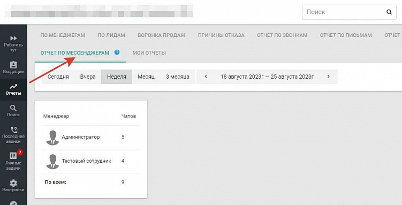This screenshot has width=402, height=205.
Task: Switch to the 'Мои отчеты' tab
Action: tap(149, 53)
